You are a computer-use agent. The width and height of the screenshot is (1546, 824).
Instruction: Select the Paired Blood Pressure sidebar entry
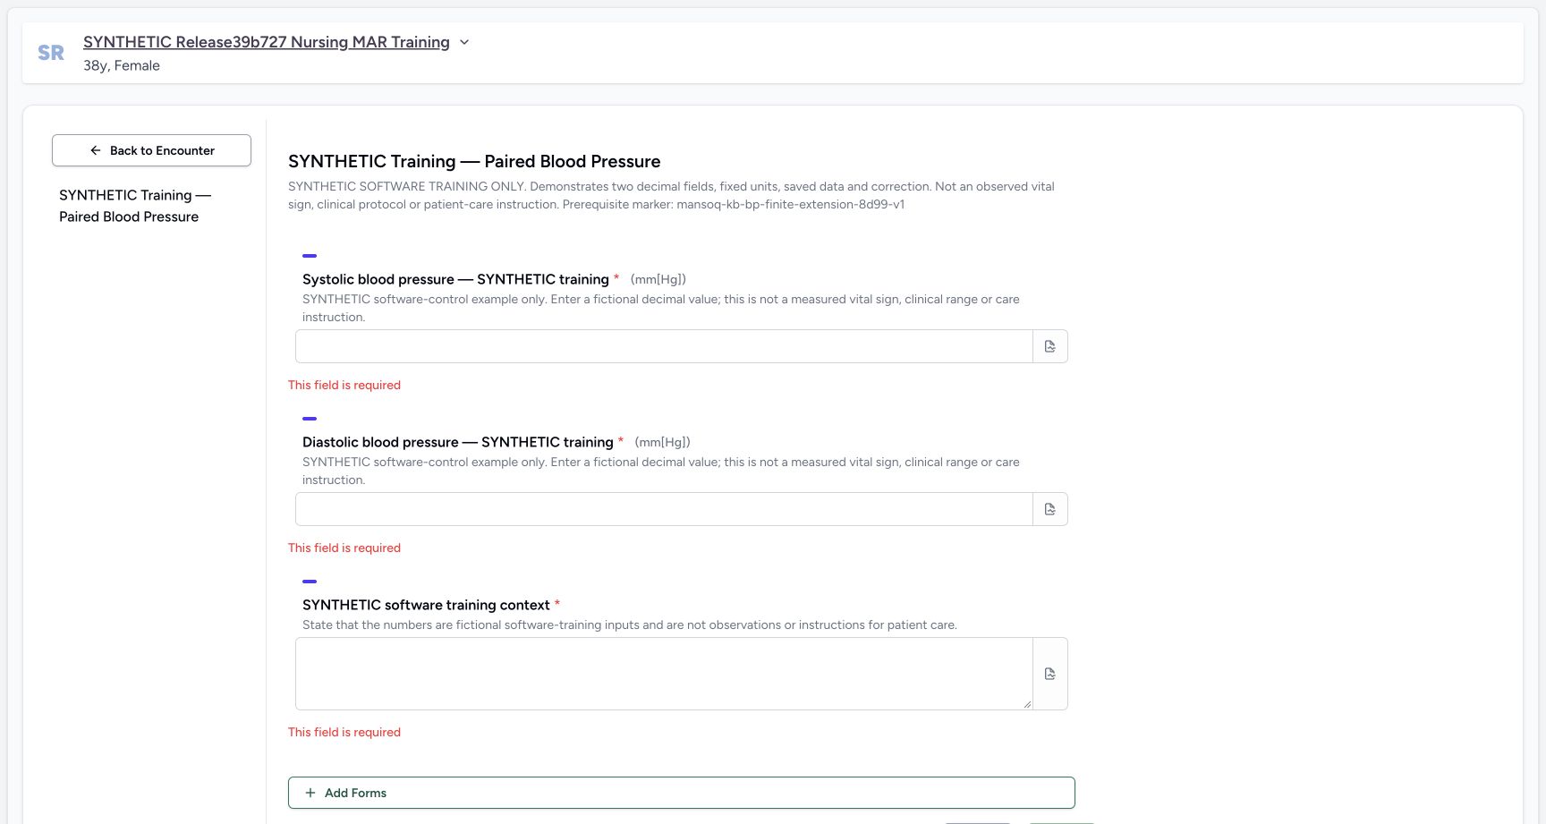135,206
